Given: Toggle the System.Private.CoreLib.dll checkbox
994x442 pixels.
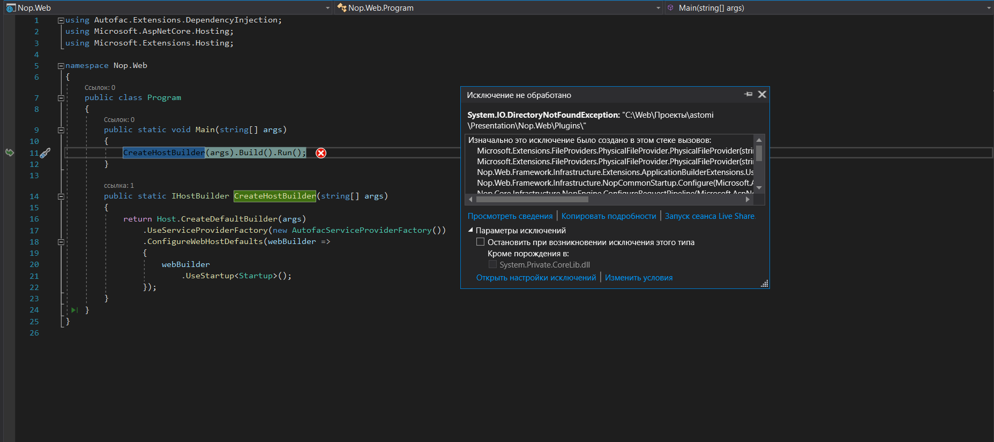Looking at the screenshot, I should click(x=492, y=264).
